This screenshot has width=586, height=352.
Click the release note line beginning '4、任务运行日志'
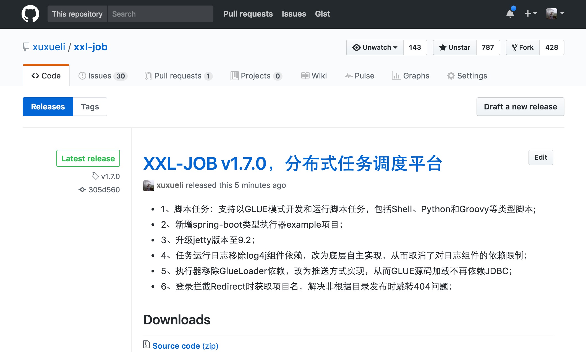[345, 256]
